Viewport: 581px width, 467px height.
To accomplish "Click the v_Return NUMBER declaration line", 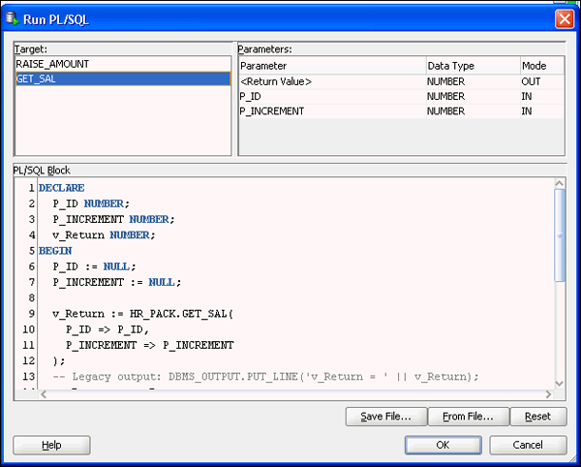I will pyautogui.click(x=105, y=235).
